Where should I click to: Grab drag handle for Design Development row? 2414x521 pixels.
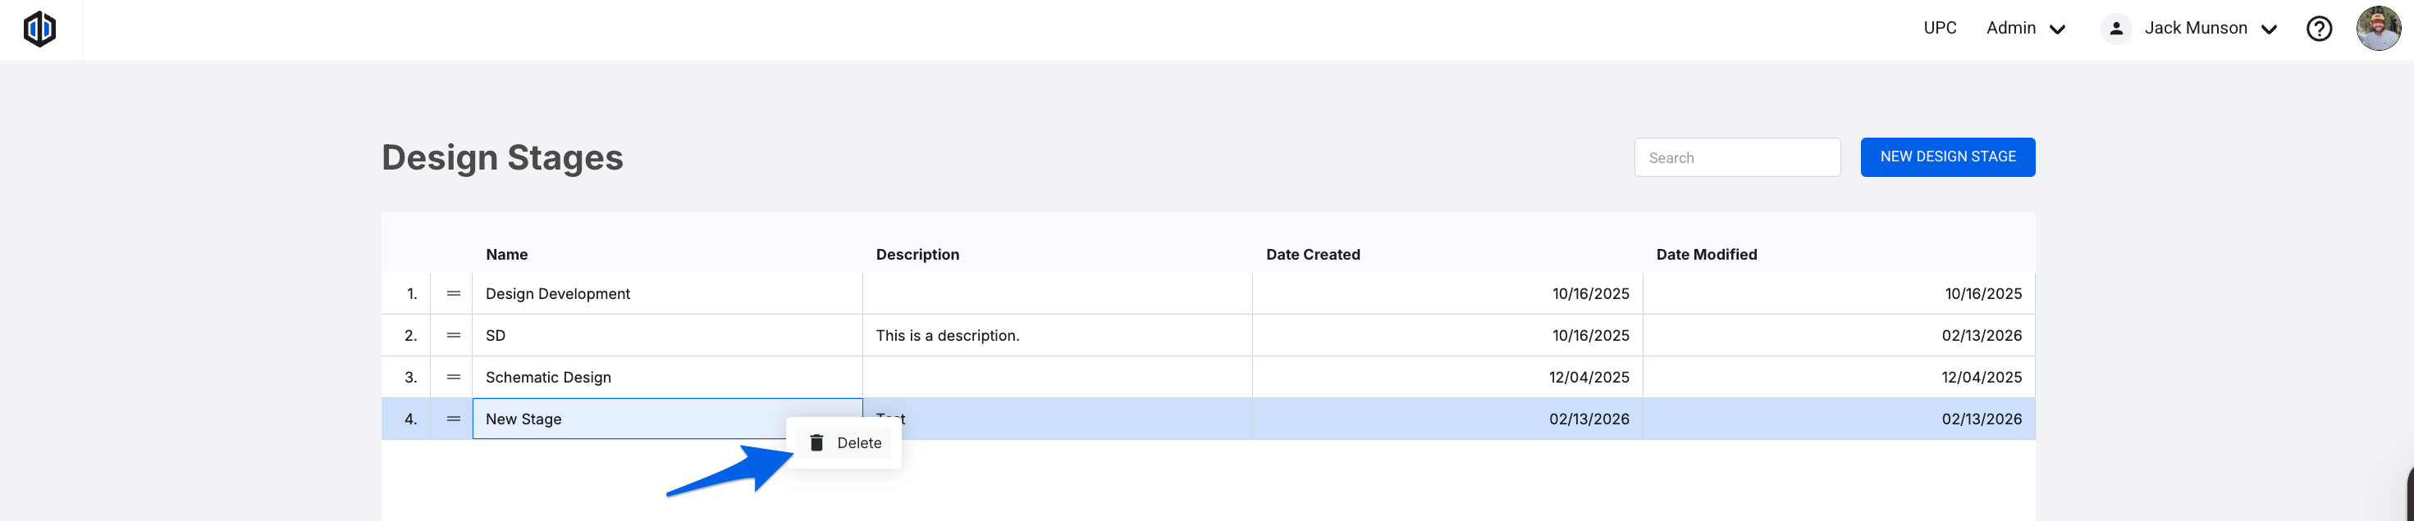[454, 294]
